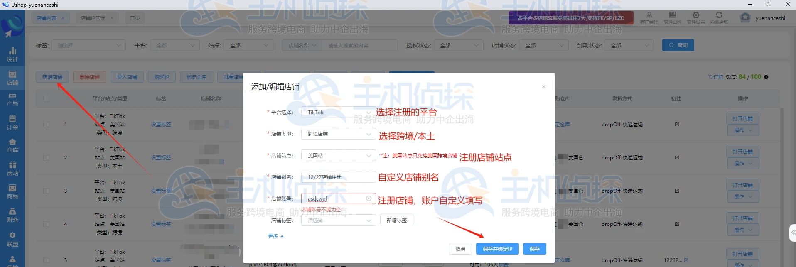The image size is (796, 267).
Task: Open the 标签 filter dropdown
Action: coord(88,45)
